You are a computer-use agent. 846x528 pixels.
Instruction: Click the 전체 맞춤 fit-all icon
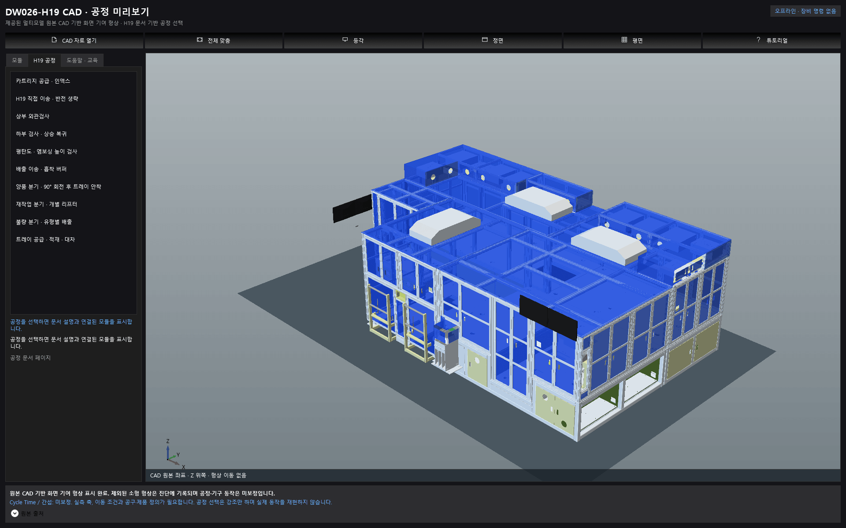pyautogui.click(x=200, y=40)
